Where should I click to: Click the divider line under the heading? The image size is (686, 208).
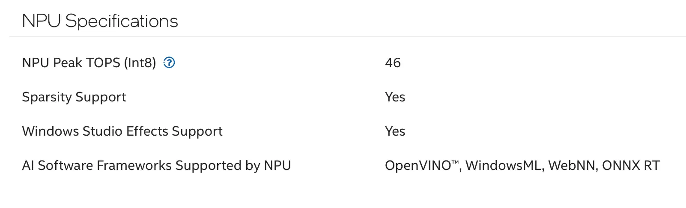(x=347, y=37)
